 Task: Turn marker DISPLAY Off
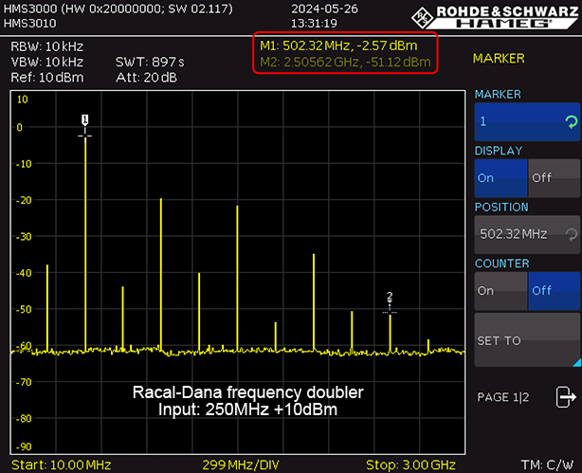[x=554, y=178]
